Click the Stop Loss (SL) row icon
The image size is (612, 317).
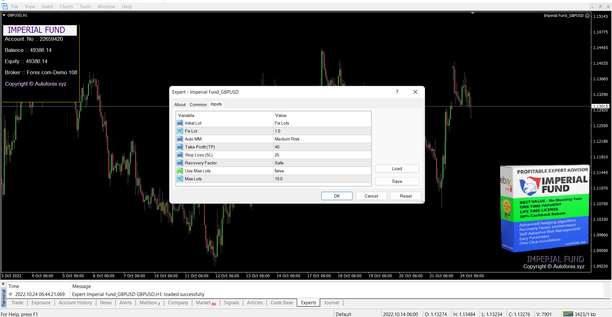(x=180, y=155)
